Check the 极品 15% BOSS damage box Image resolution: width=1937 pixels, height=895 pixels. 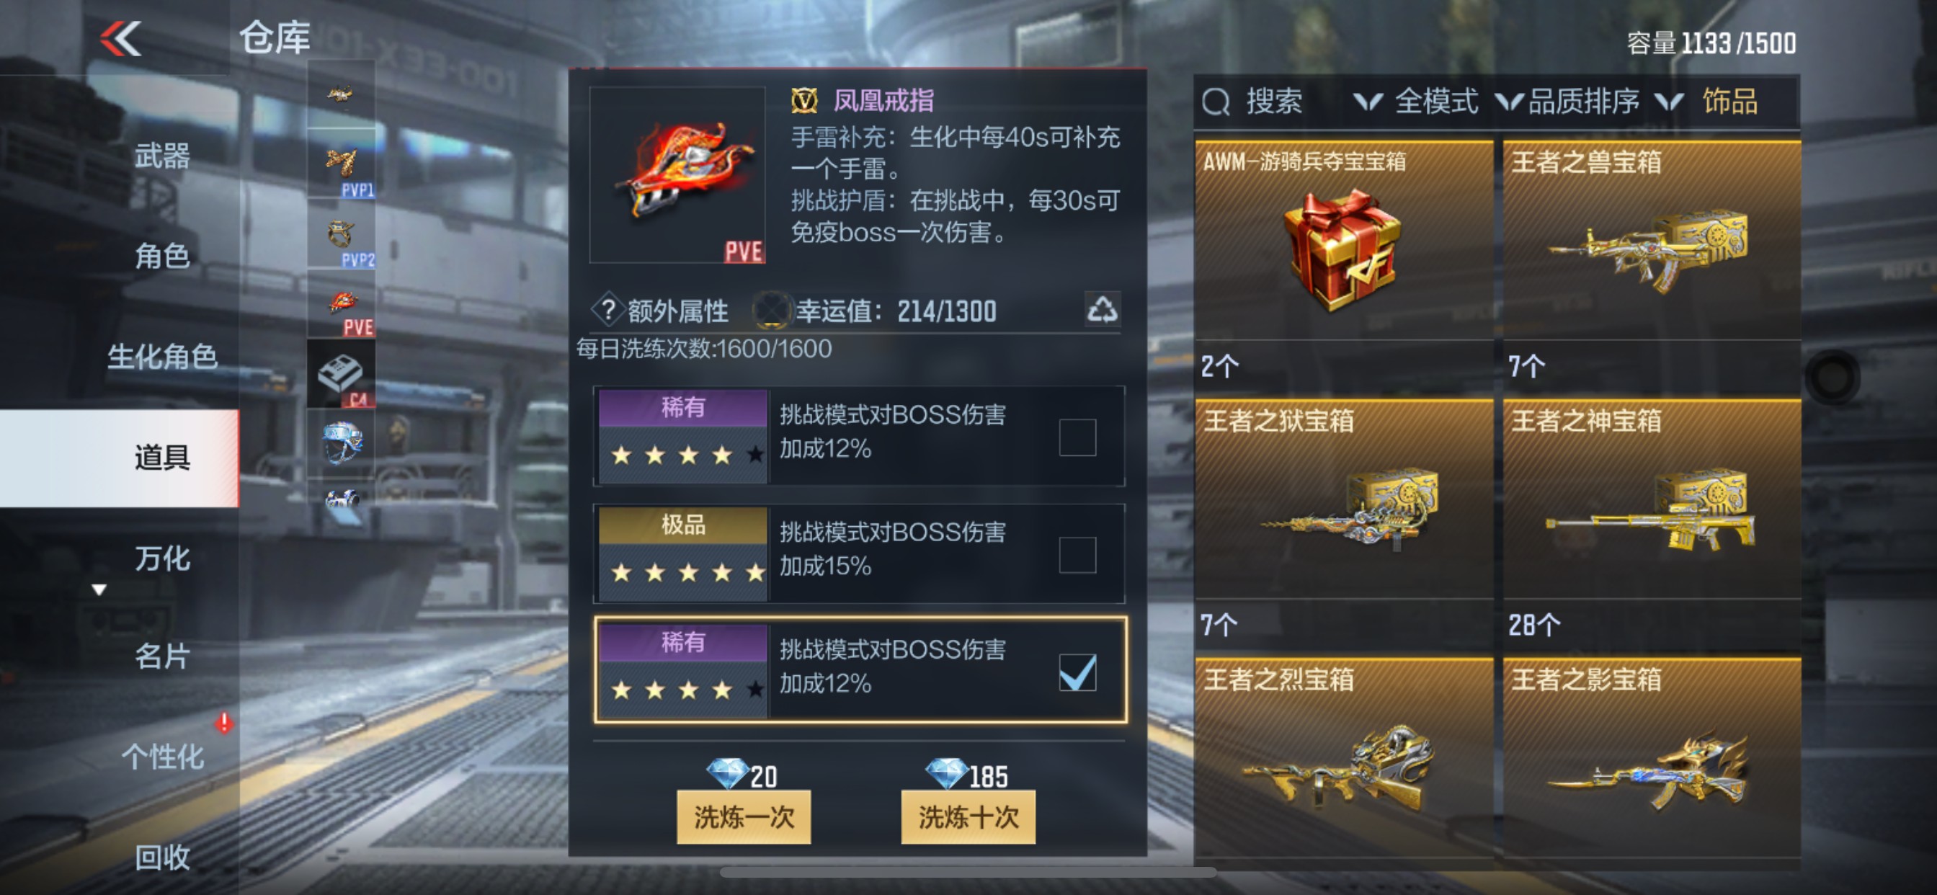pyautogui.click(x=1077, y=554)
